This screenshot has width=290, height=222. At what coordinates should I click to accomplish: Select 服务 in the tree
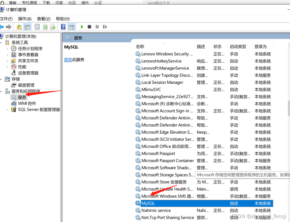[22, 97]
